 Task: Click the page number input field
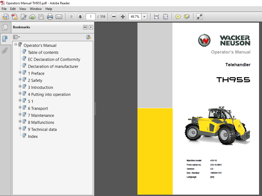pyautogui.click(x=91, y=16)
